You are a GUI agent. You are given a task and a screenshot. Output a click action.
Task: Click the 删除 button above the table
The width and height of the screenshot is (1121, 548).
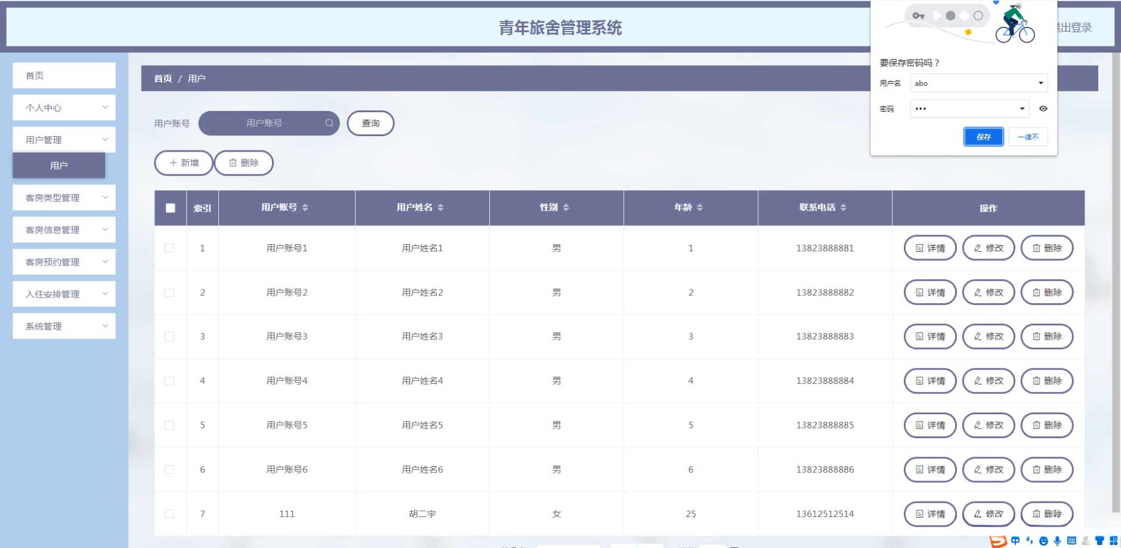tap(244, 163)
